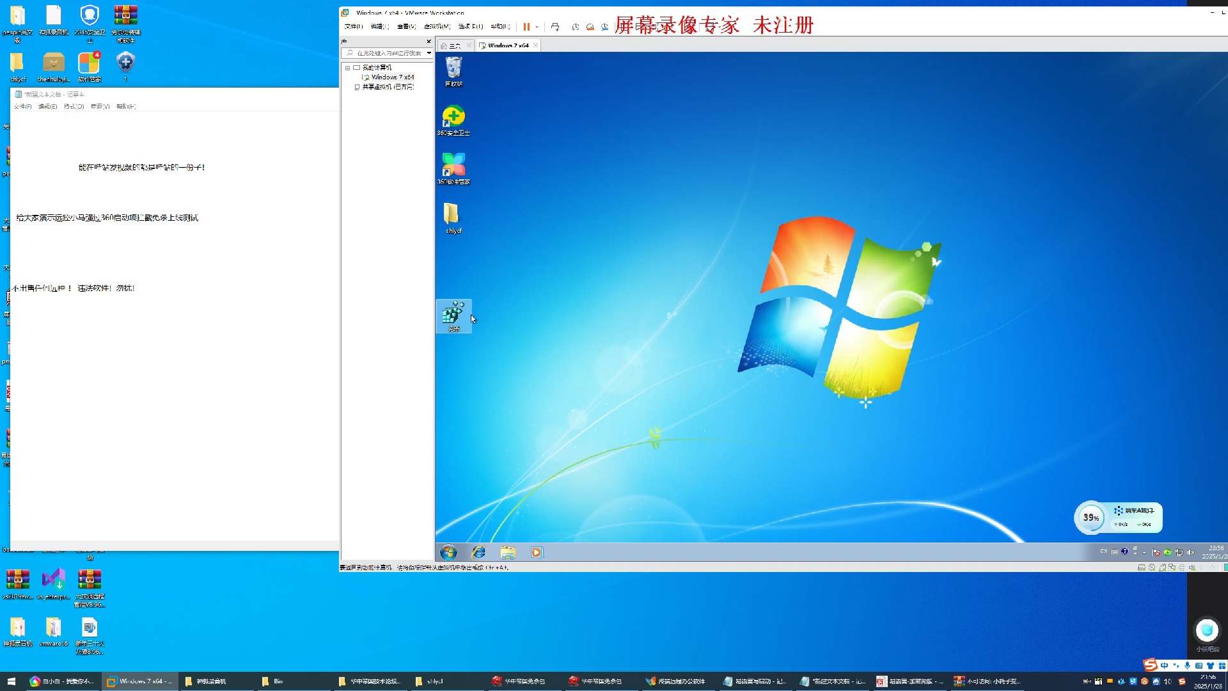1228x691 pixels.
Task: Take a snapshot via the clock toolbar icon
Action: [575, 27]
